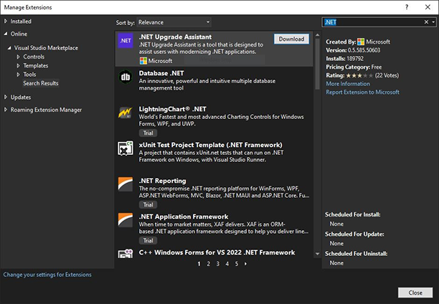439x304 pixels.
Task: Click the Close button
Action: 415,293
